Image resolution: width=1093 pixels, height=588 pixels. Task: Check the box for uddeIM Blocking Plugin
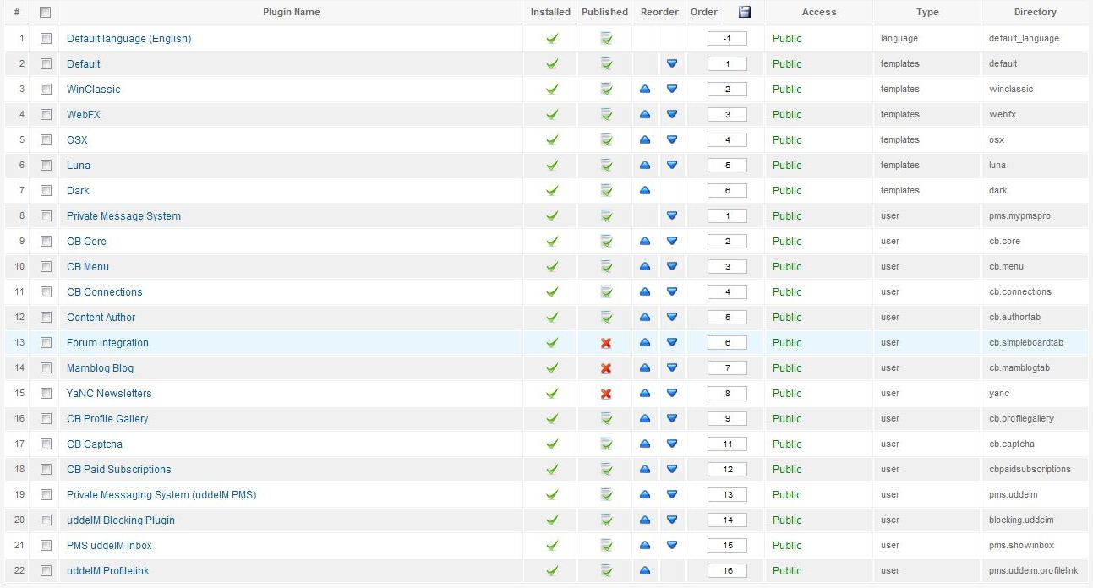tap(46, 520)
